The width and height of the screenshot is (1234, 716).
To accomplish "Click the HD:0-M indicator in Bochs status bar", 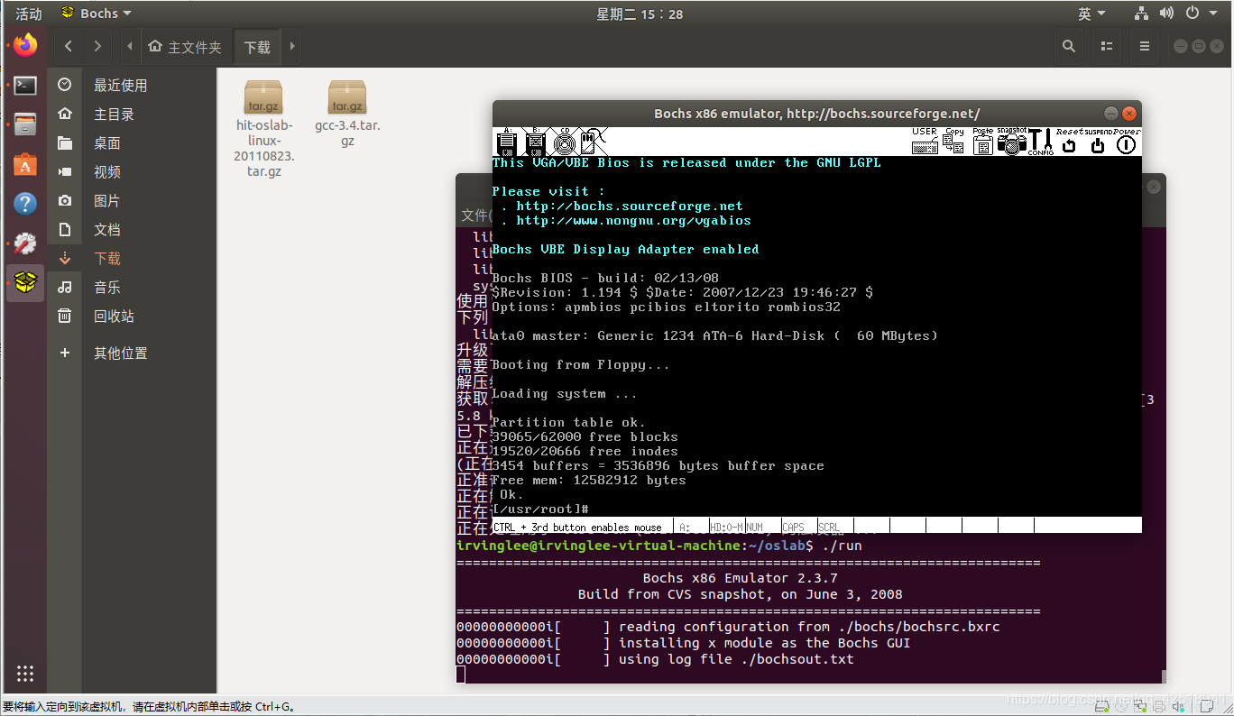I will [x=727, y=527].
